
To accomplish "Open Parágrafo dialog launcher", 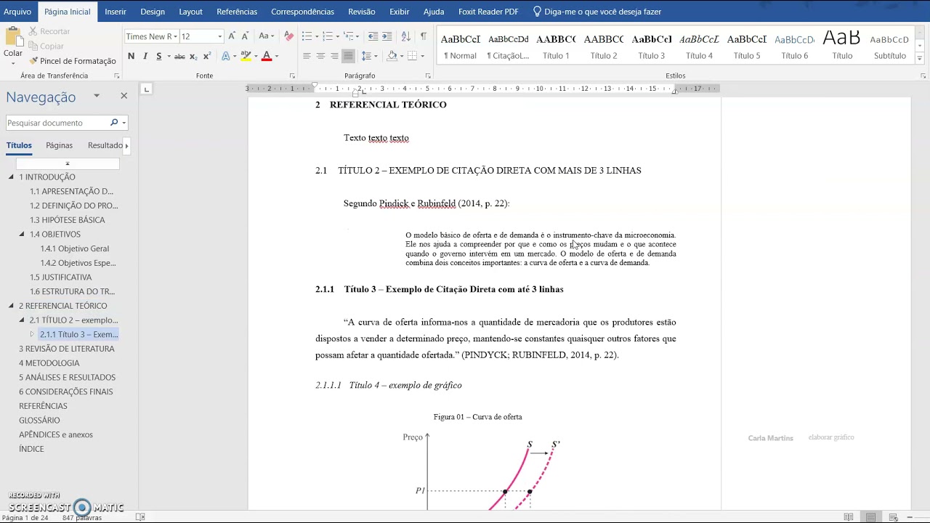I will 428,76.
